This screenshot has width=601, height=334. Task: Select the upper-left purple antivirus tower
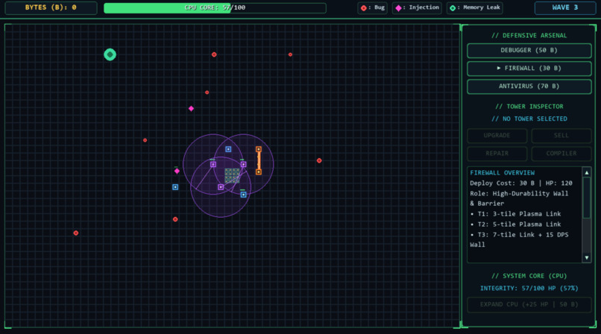pyautogui.click(x=213, y=165)
